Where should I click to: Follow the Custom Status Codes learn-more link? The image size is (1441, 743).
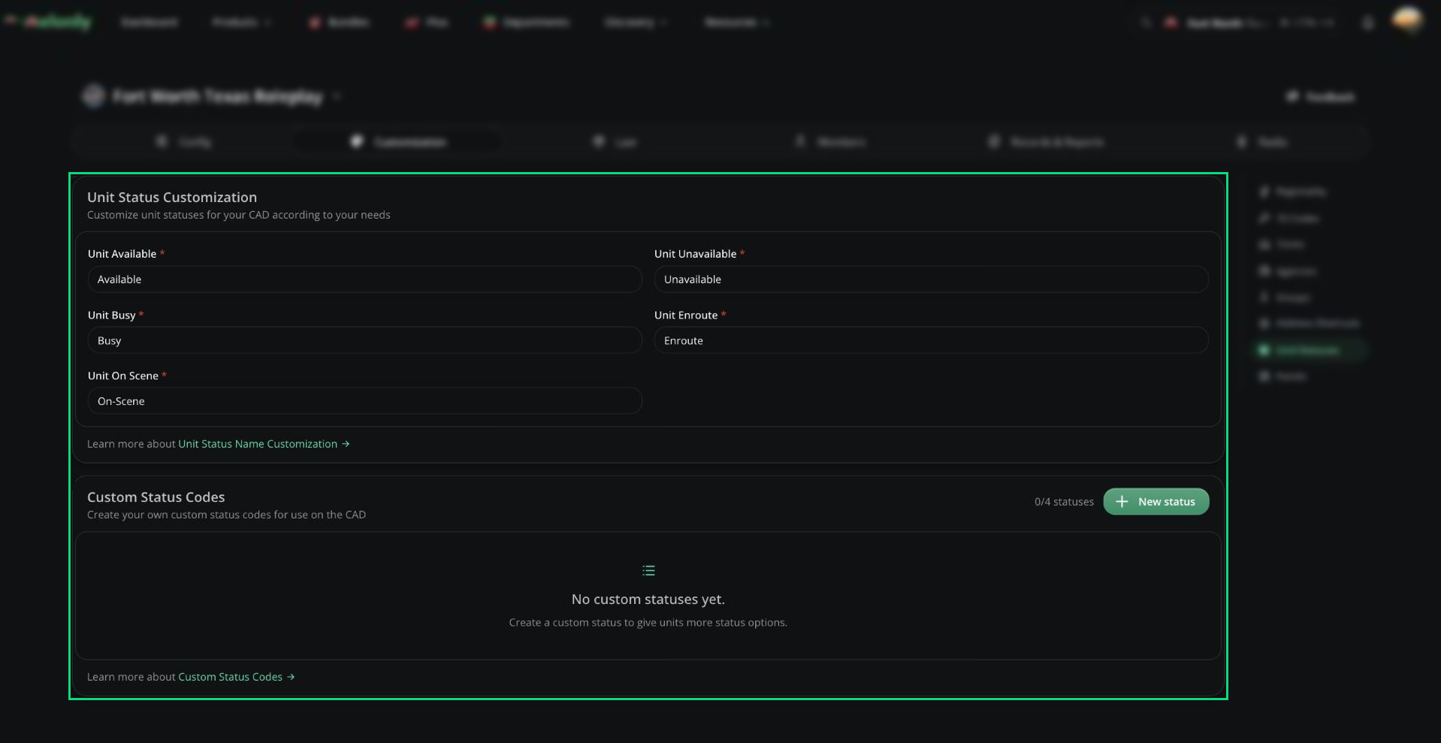pos(236,677)
